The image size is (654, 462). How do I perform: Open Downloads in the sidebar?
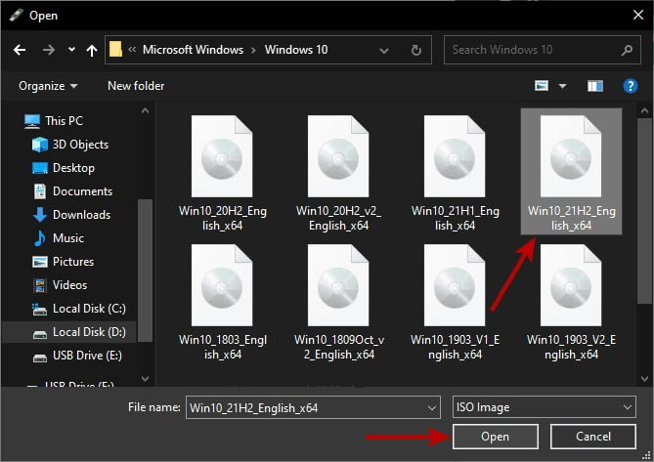pos(81,215)
